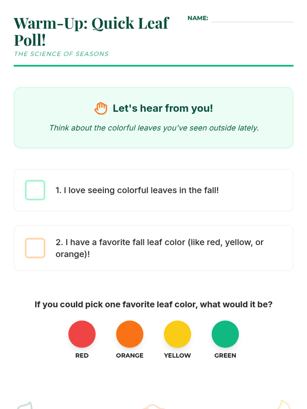Screen dimensions: 307x409
Task: Click the RED label text
Action: [x=82, y=355]
